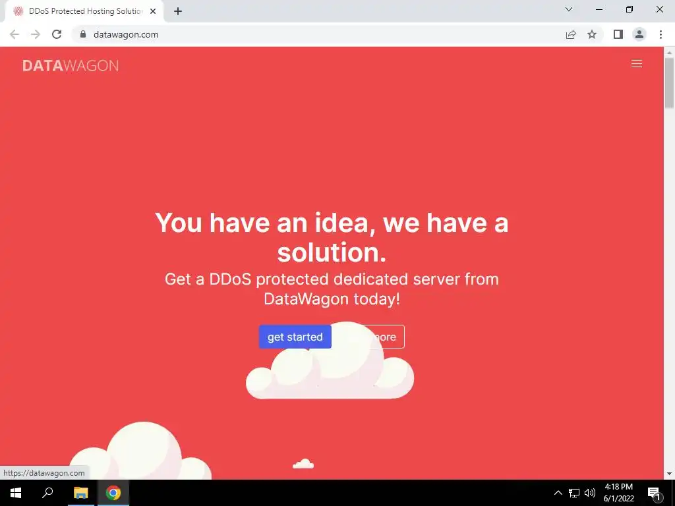Toggle the browser side panel icon

pyautogui.click(x=618, y=34)
